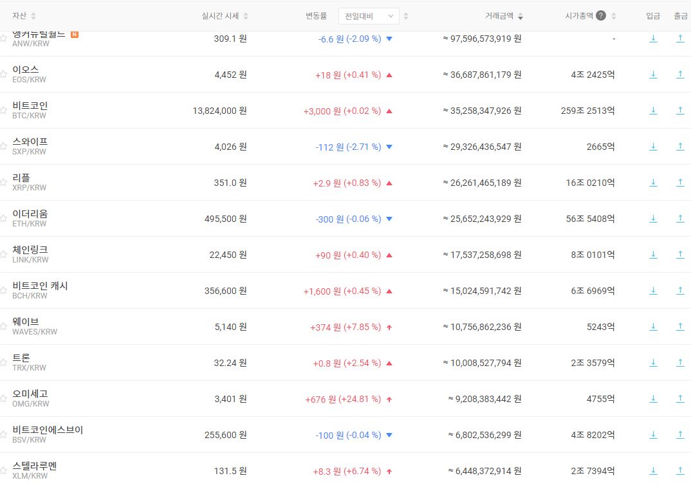Mark 이더리움 ETH as favorite
Screen dimensions: 691x487
[3, 219]
